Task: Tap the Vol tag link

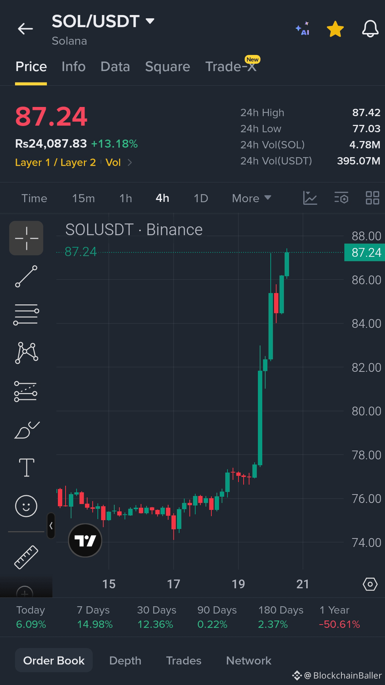Action: (x=113, y=162)
